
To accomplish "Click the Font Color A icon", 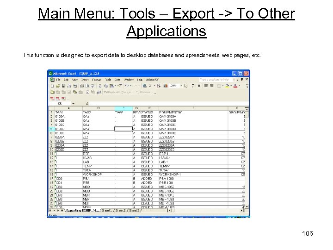I will (x=235, y=86).
